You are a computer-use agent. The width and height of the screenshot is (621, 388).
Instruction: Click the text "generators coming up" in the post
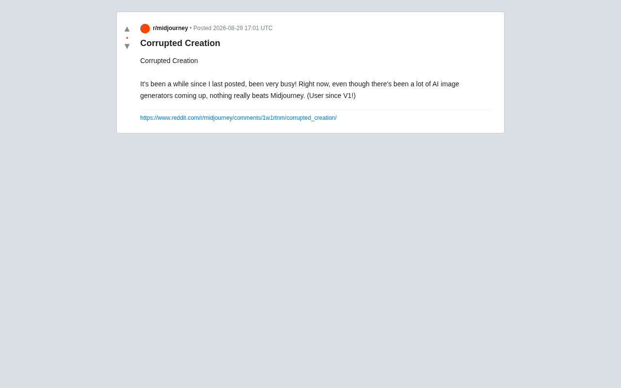coord(174,96)
